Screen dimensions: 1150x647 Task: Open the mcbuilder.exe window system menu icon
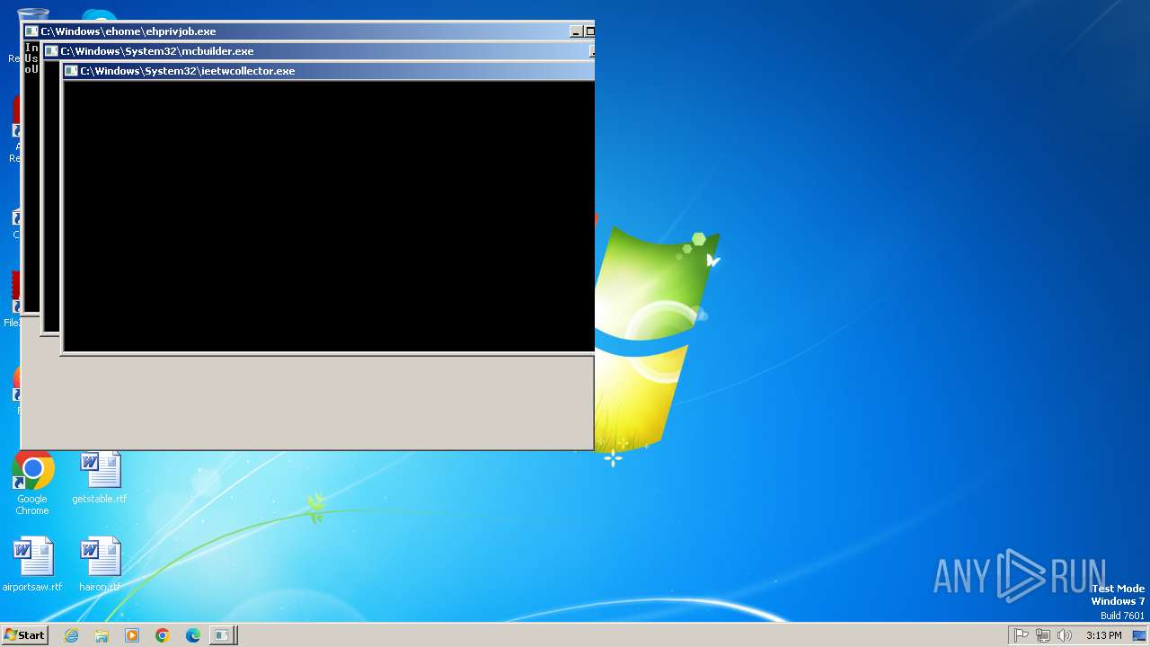click(51, 51)
